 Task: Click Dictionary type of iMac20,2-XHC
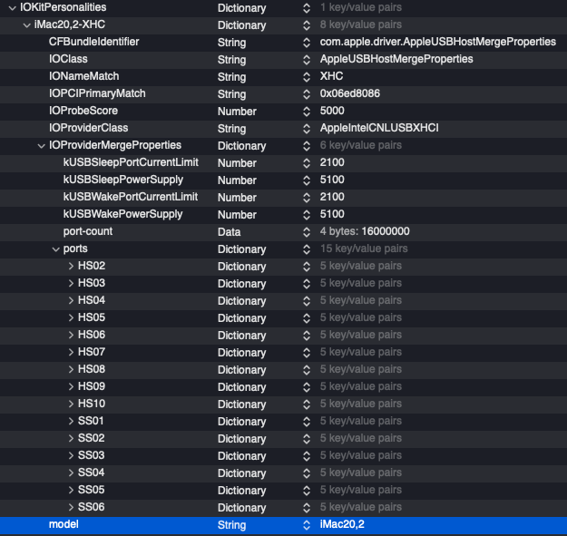point(242,25)
